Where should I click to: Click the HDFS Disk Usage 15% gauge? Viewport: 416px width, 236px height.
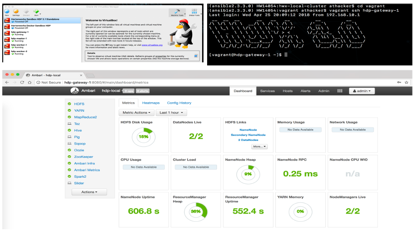[143, 137]
